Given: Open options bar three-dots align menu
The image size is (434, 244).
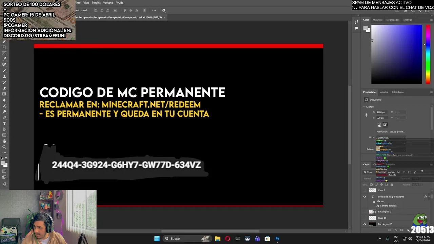Looking at the screenshot, I should 154,10.
